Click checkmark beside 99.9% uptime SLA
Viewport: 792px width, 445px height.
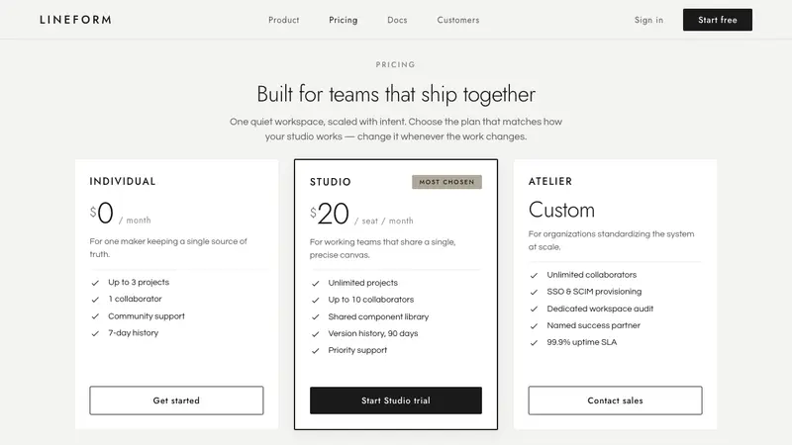(x=534, y=342)
